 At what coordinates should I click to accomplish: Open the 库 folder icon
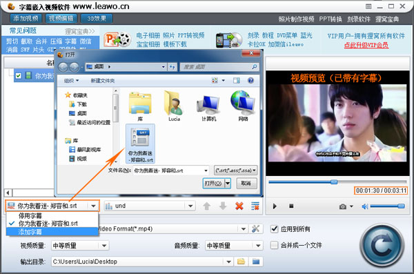[x=140, y=106]
